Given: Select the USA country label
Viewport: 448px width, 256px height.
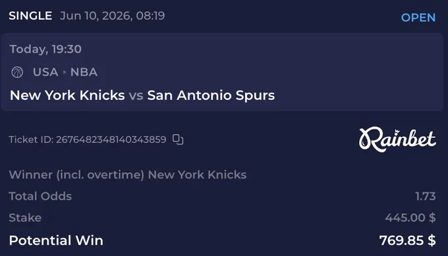Looking at the screenshot, I should click(x=45, y=72).
